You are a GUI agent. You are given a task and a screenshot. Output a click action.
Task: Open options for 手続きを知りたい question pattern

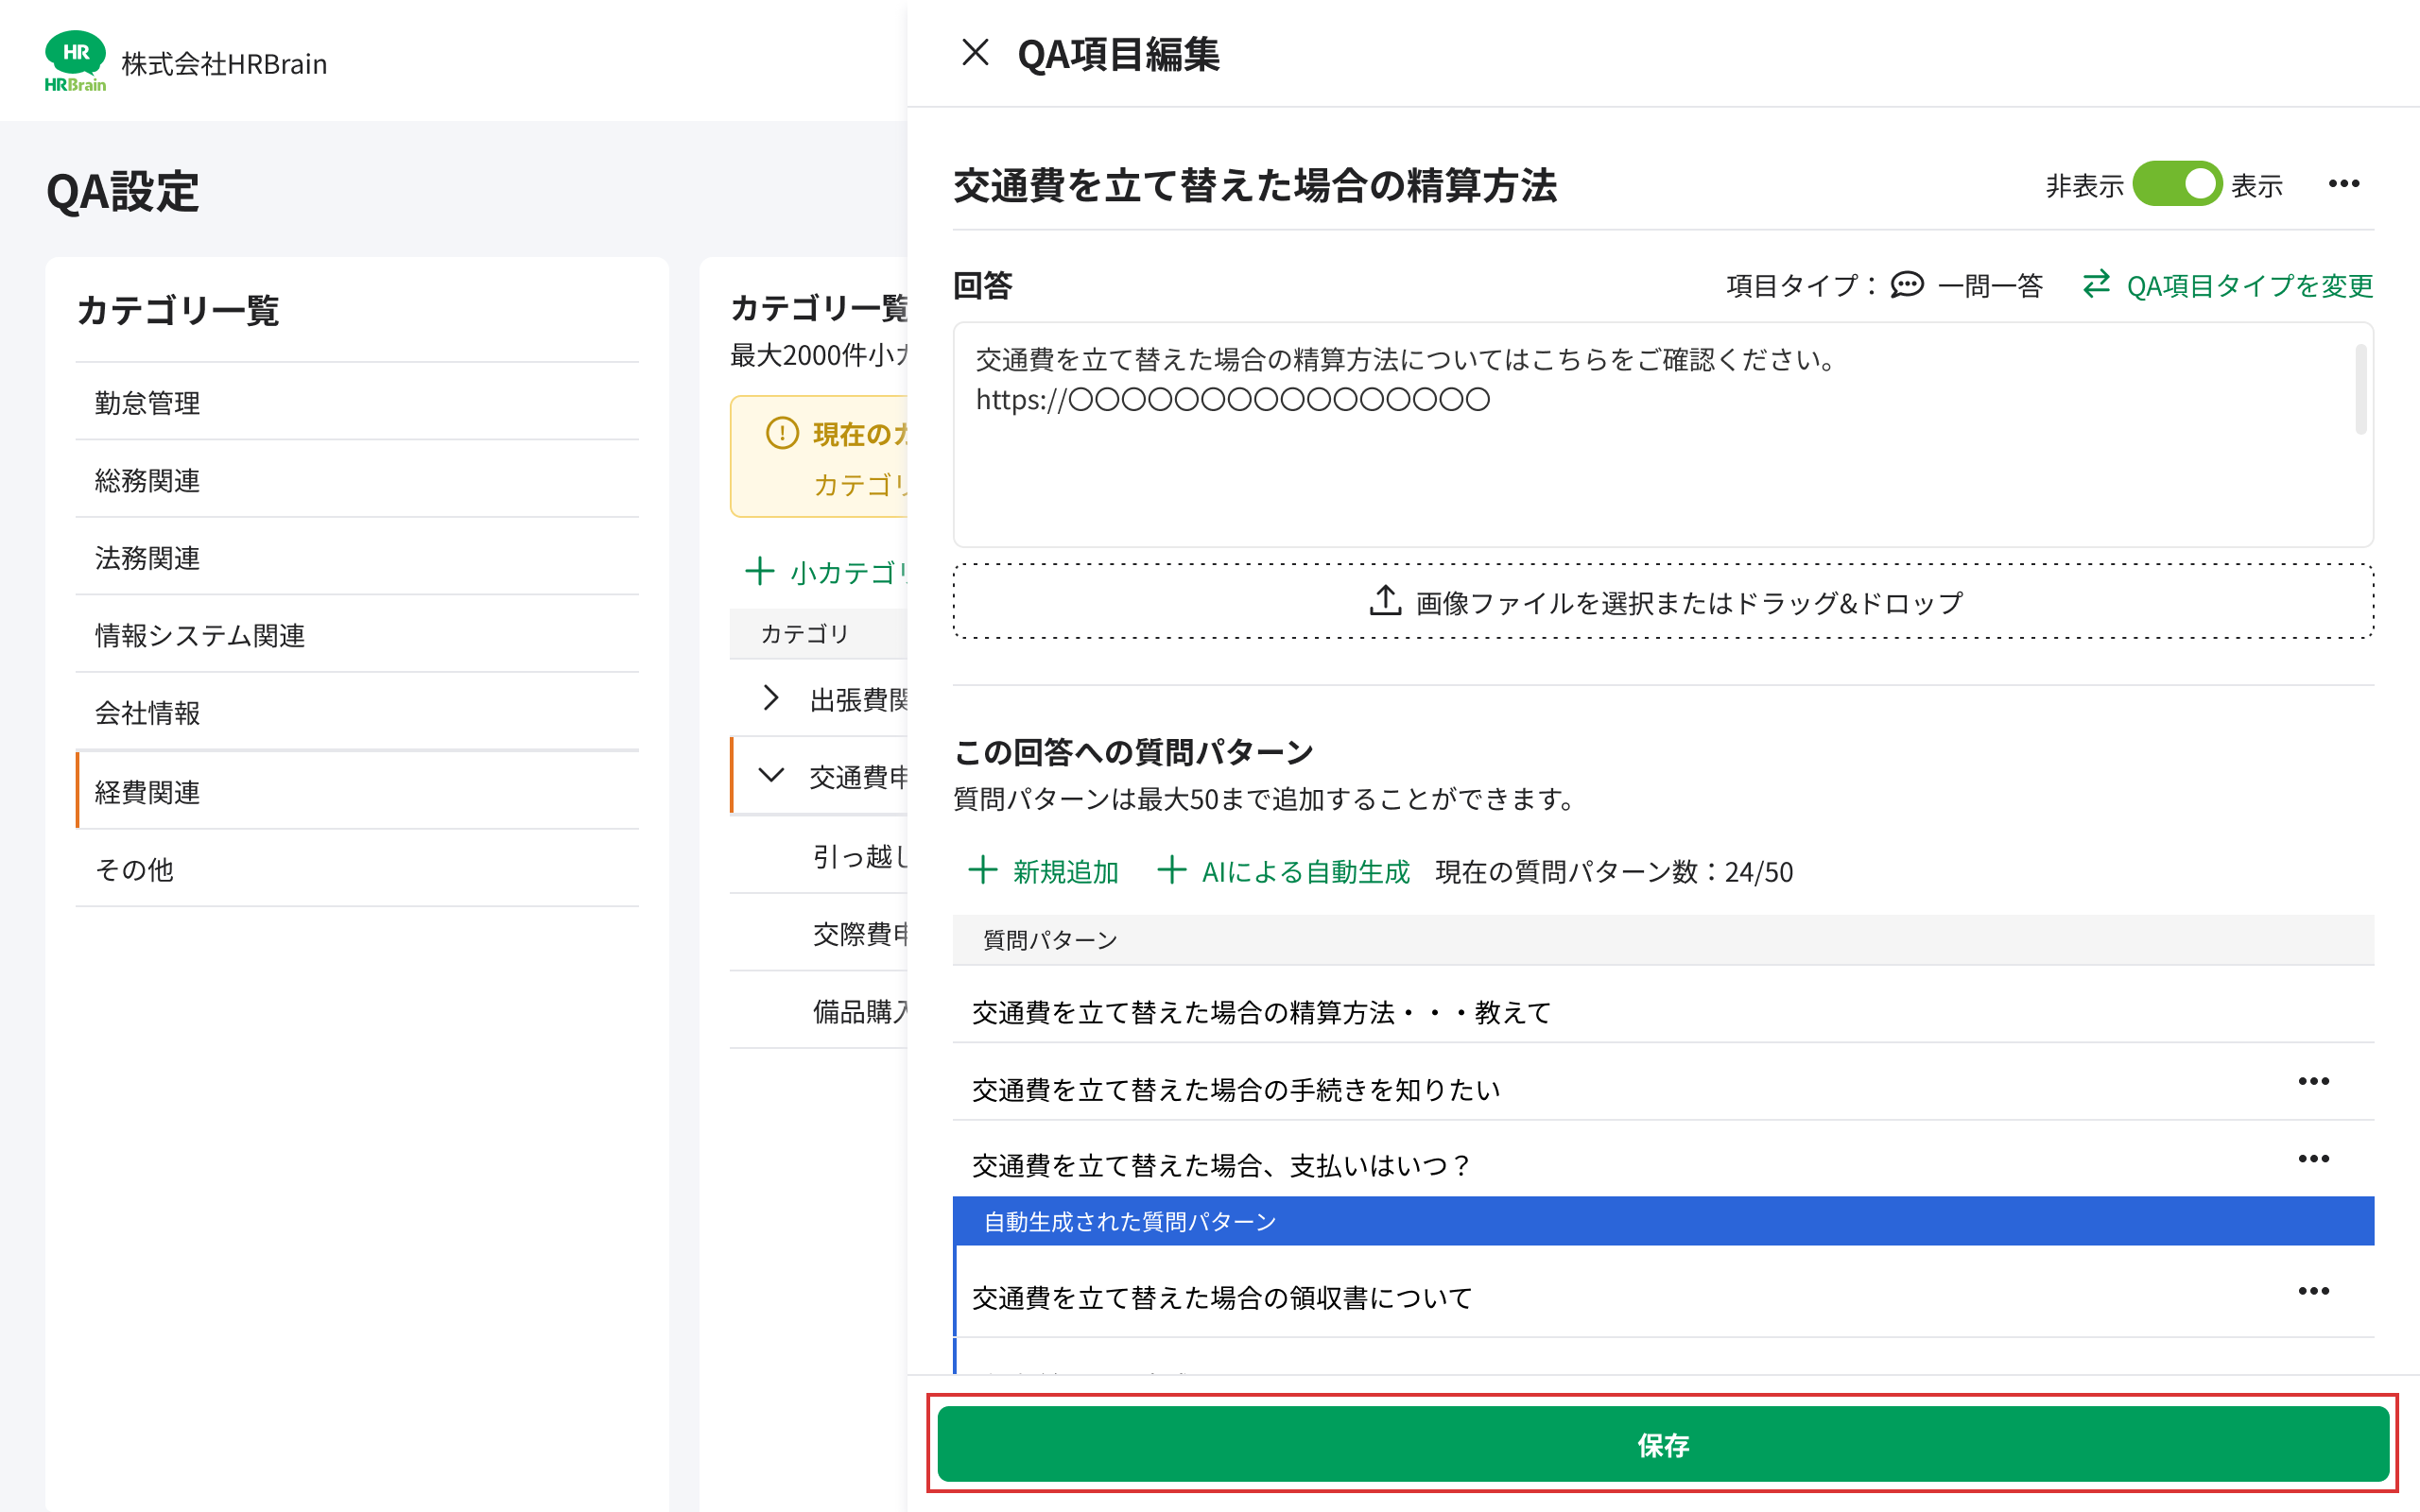pyautogui.click(x=2312, y=1081)
